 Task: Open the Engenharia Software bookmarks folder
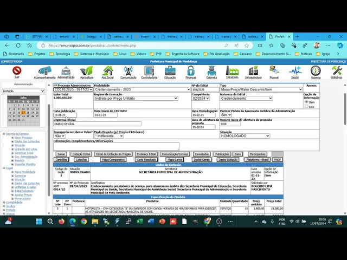coord(183,54)
